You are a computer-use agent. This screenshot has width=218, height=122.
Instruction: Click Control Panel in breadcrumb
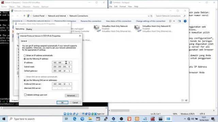tap(38, 16)
